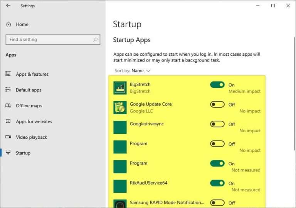Viewport: 296px width, 208px height.
Task: Click the Google Update Core icon
Action: [x=120, y=107]
